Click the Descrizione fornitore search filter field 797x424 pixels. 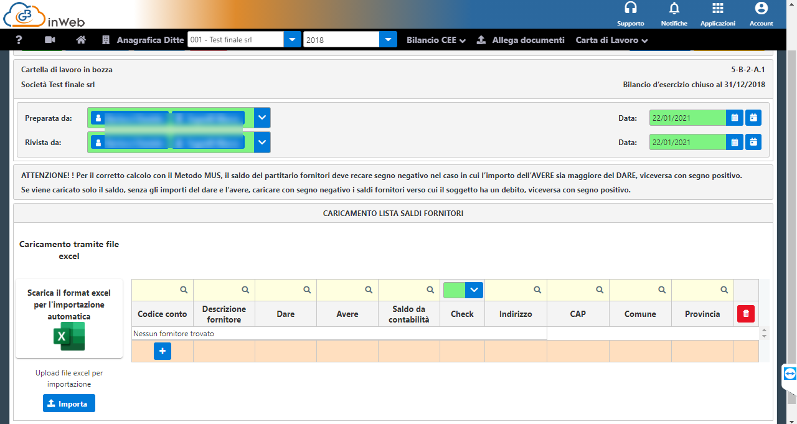pos(219,290)
